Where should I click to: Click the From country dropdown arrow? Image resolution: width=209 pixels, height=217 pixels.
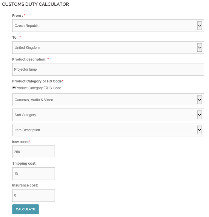(200, 26)
